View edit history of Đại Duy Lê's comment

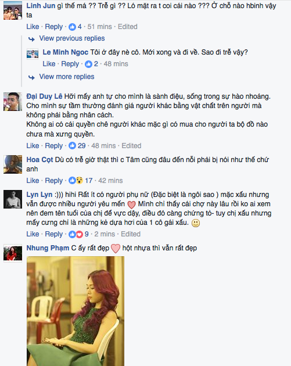[131, 146]
